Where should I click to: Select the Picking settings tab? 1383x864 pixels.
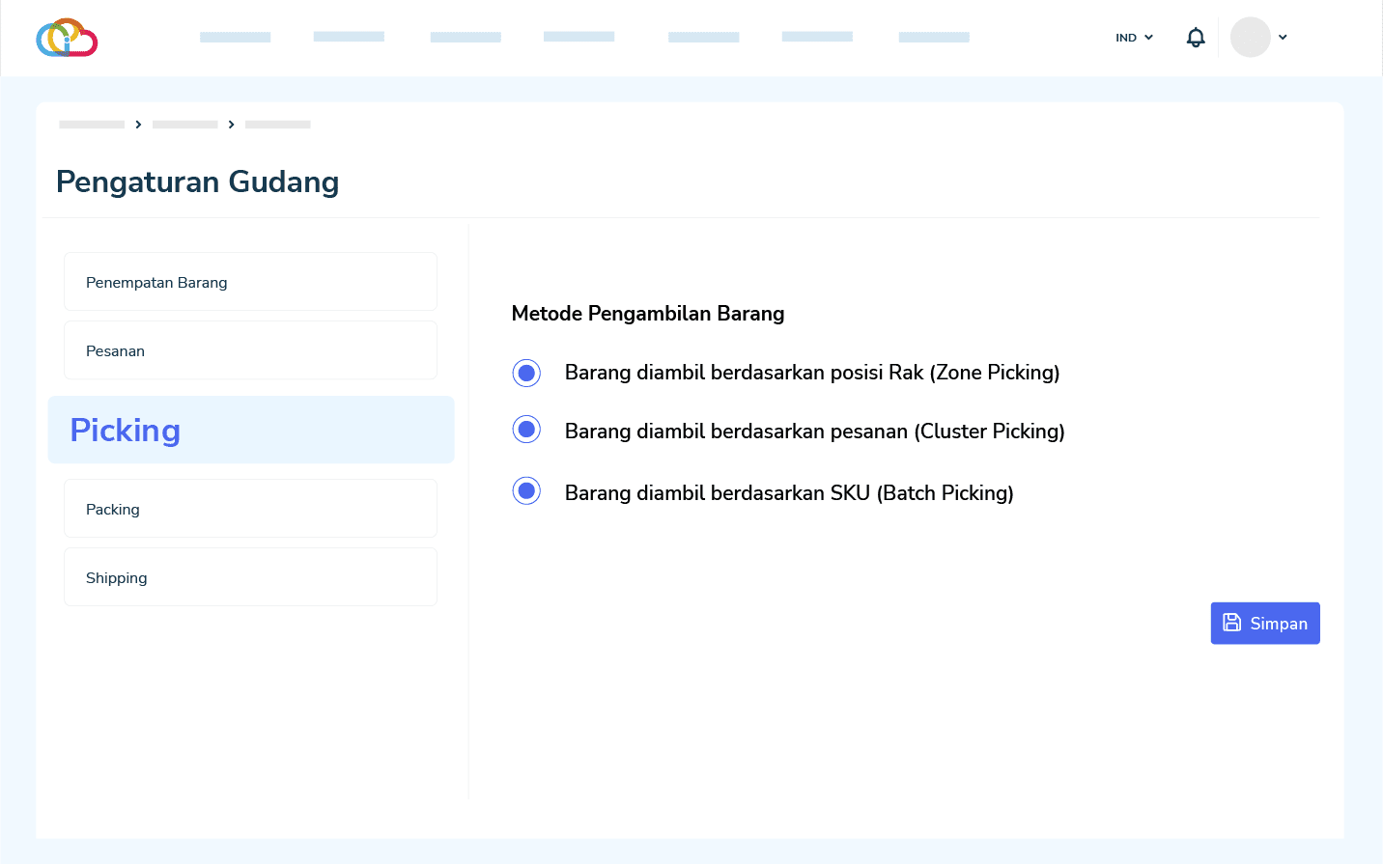(250, 430)
